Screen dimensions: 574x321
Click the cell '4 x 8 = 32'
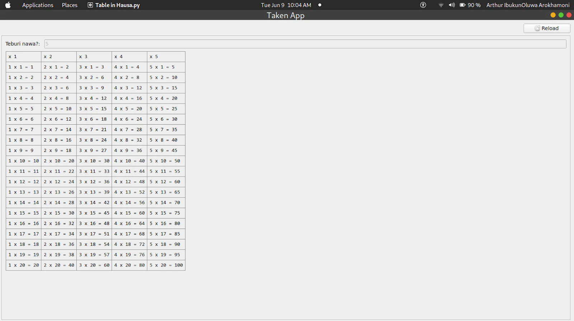tap(130, 140)
